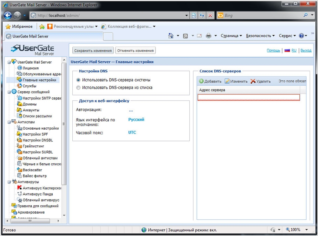318x236 pixels.
Task: Open the Сервис menu
Action: coord(287,36)
